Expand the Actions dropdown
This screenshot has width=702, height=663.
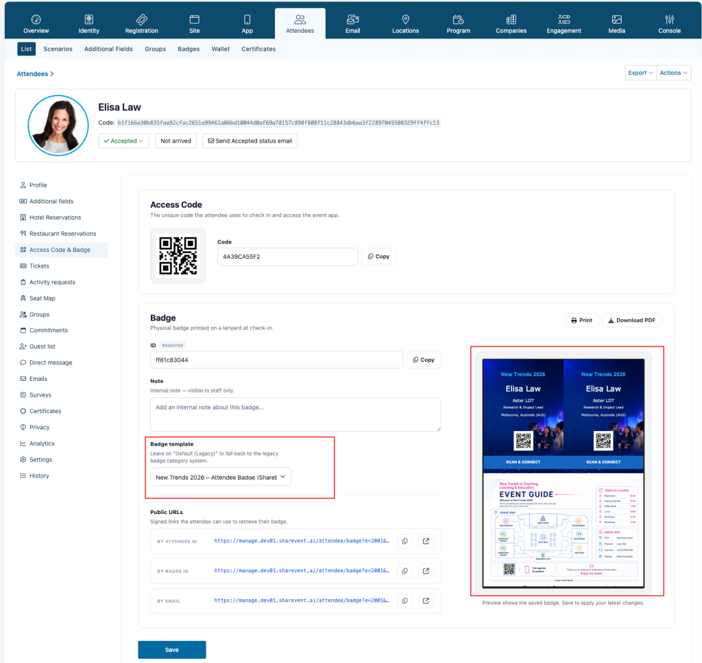pos(674,73)
